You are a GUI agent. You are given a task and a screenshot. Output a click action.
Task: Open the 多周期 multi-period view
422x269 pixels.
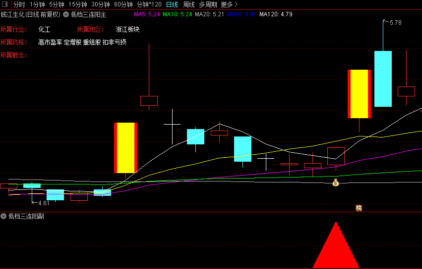click(x=208, y=4)
